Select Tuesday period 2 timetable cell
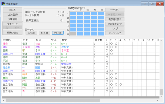This screenshot has width=165, height=104. [x=80, y=18]
